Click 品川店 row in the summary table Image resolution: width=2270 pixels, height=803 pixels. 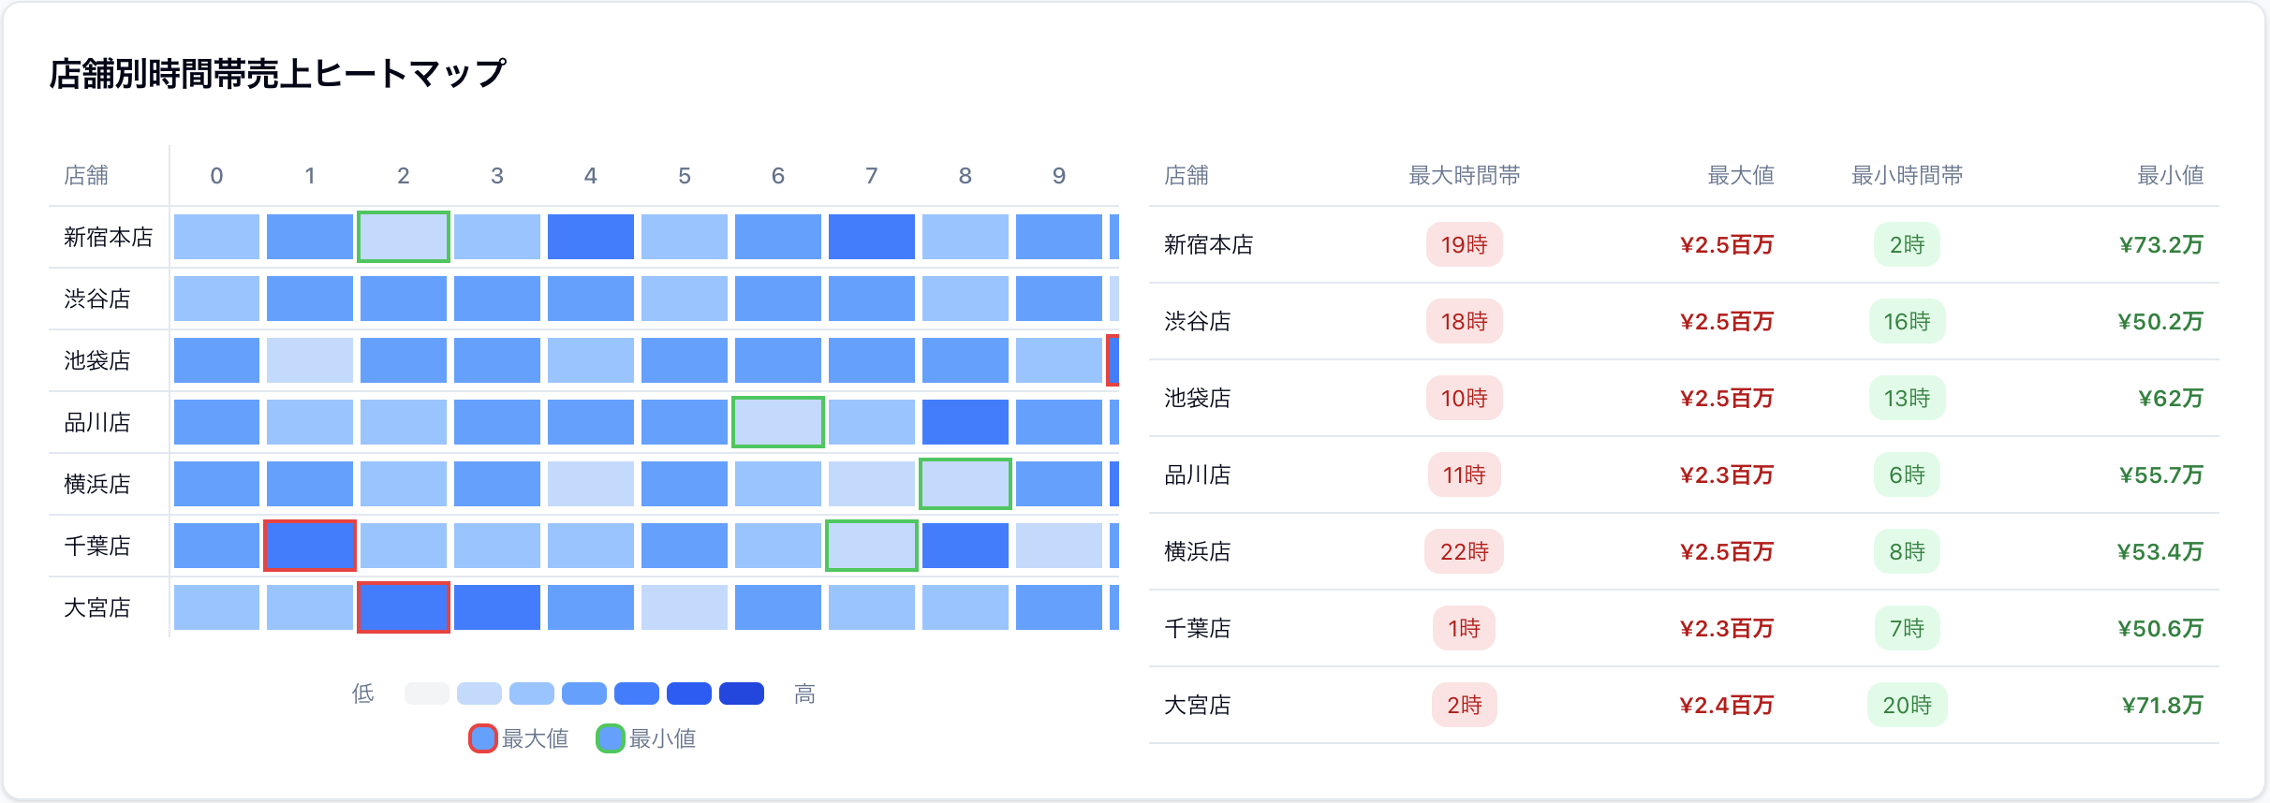tap(1684, 474)
